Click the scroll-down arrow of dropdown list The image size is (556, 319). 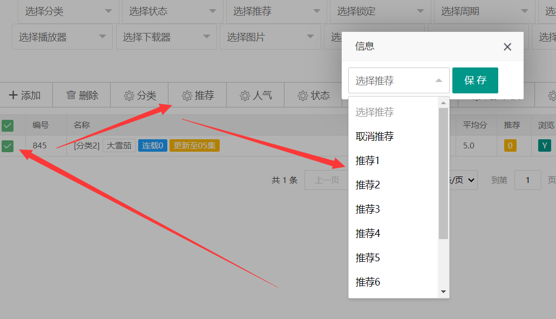tap(443, 291)
